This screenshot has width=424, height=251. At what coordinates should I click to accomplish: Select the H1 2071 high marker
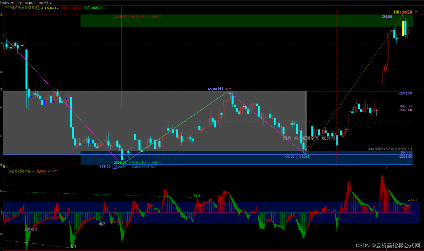tap(225, 89)
